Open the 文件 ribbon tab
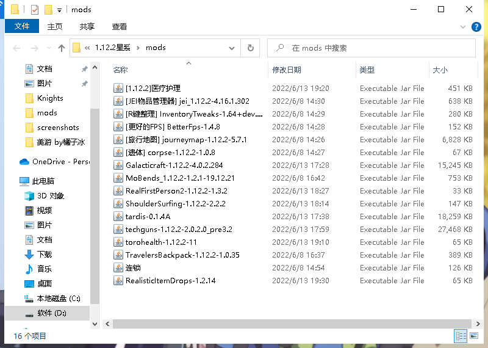The height and width of the screenshot is (348, 488). [x=22, y=26]
